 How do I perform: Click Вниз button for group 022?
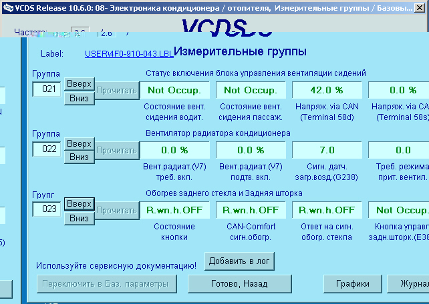tap(80, 157)
